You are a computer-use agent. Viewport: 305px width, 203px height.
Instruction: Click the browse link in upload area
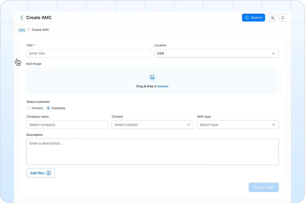(x=163, y=86)
